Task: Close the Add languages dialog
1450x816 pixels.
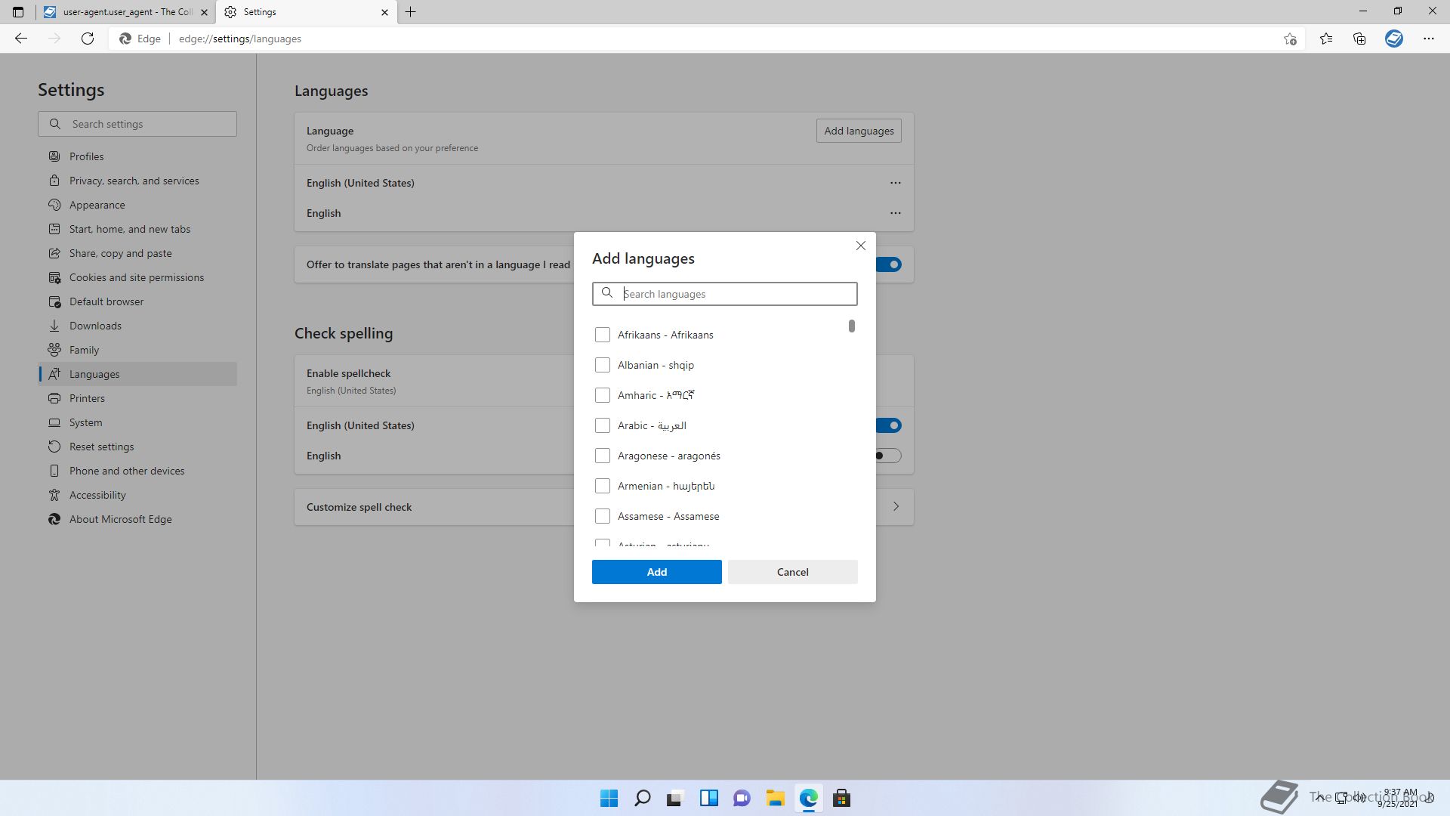Action: coord(861,246)
